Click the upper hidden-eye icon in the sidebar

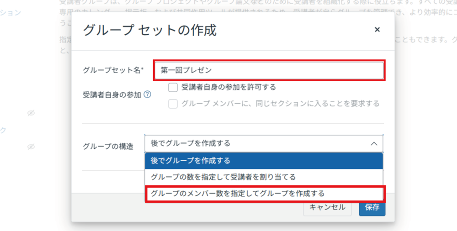[x=31, y=113]
